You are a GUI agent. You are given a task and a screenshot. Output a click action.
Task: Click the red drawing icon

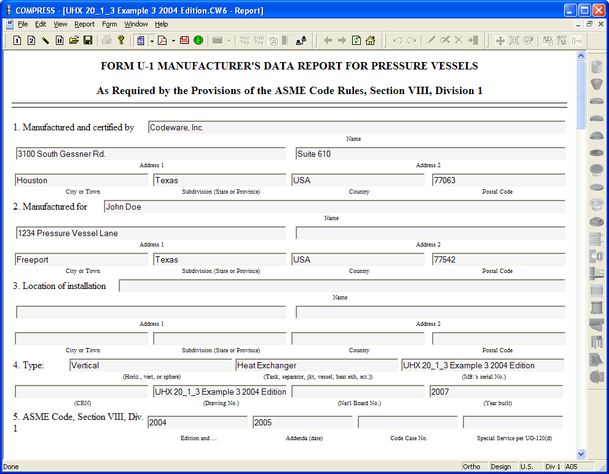tap(184, 40)
